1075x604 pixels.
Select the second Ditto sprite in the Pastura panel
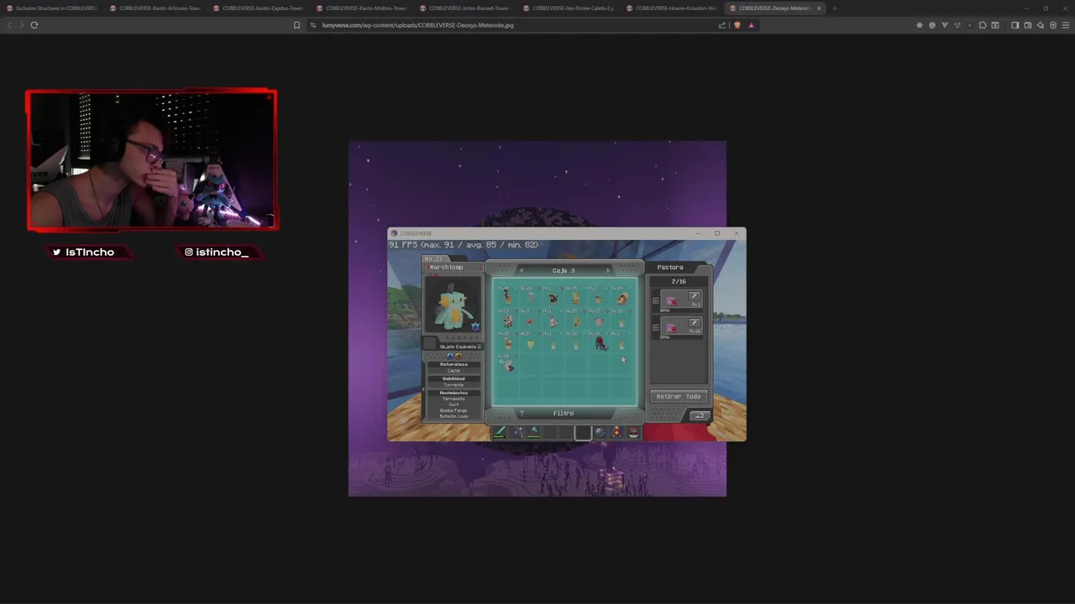(671, 327)
